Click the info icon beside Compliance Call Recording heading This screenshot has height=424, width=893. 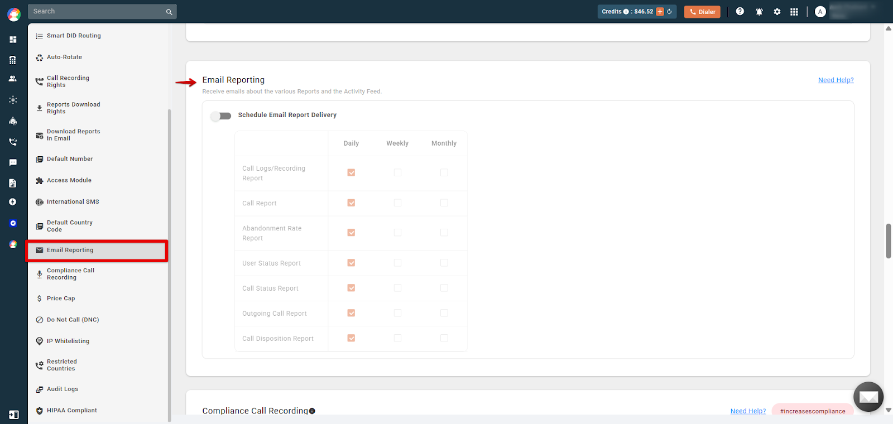pos(312,411)
